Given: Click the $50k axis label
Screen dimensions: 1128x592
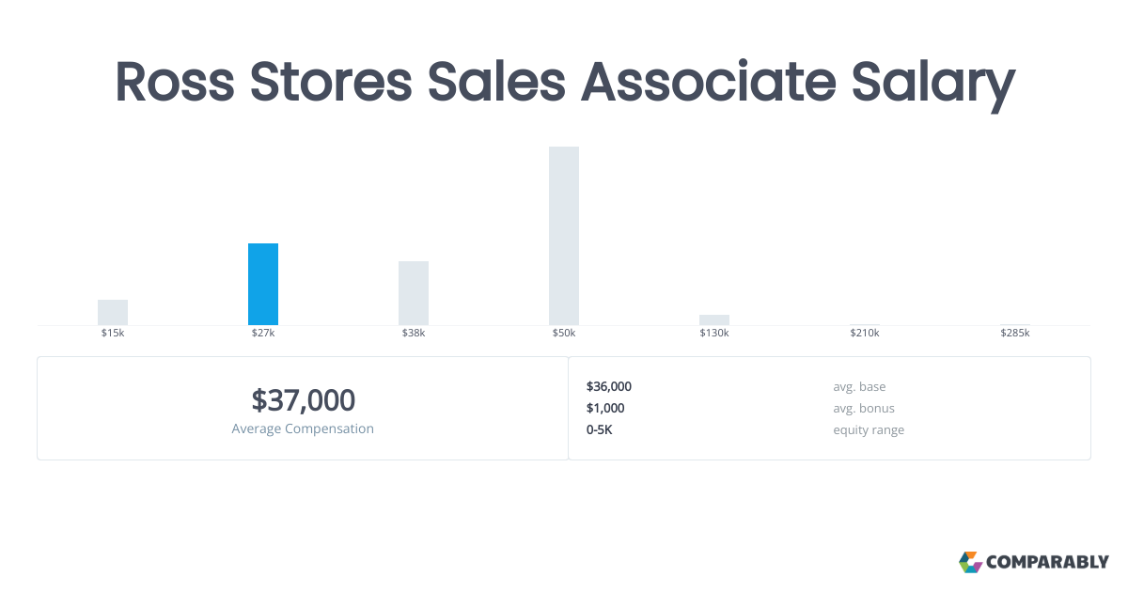Looking at the screenshot, I should click(x=564, y=334).
